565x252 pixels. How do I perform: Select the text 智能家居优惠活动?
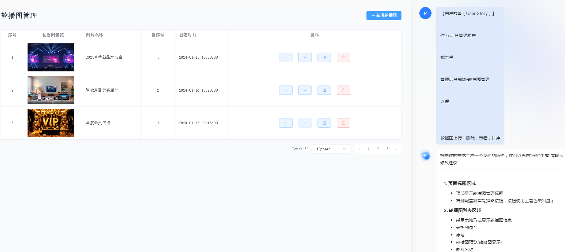[x=102, y=90]
